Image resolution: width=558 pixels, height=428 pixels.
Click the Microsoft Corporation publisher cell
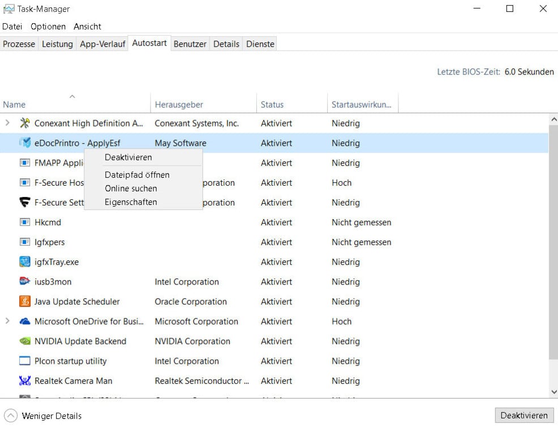click(x=196, y=321)
